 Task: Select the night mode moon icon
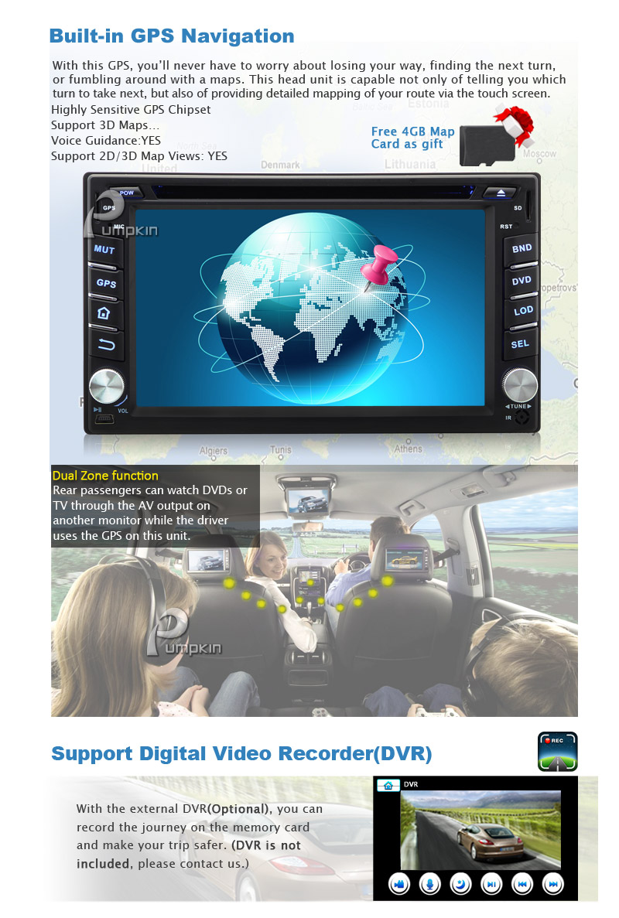coord(460,884)
